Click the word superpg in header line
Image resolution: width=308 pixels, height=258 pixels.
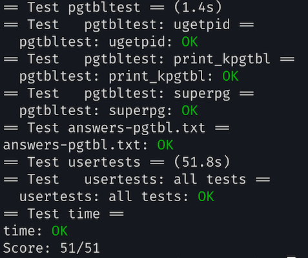click(x=202, y=94)
